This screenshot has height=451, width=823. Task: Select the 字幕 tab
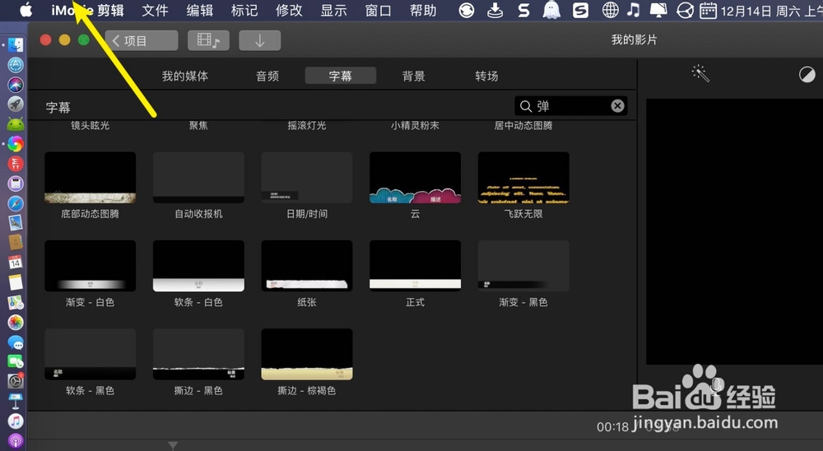pyautogui.click(x=340, y=76)
